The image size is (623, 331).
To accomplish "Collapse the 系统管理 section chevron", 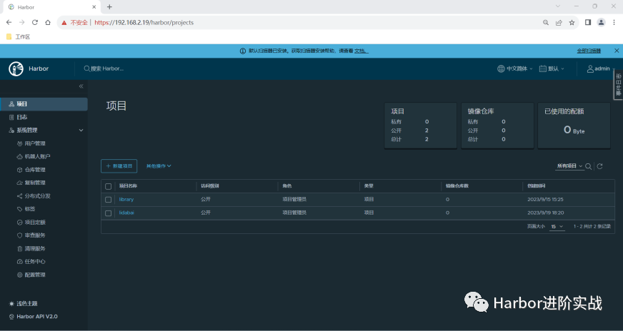I will click(81, 130).
